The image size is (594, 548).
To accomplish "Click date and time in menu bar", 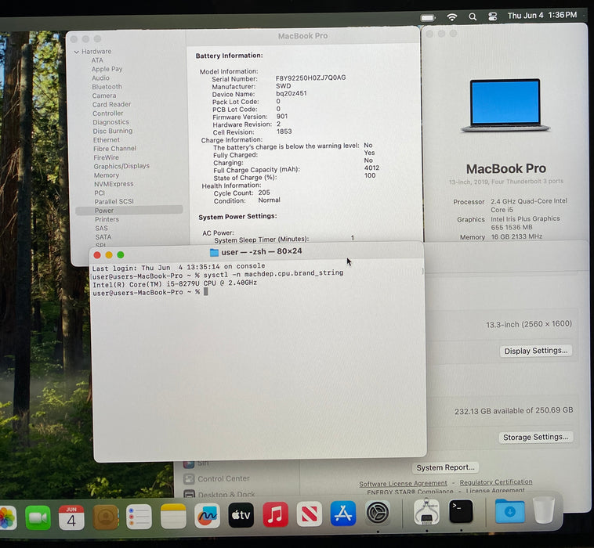I will pos(542,15).
